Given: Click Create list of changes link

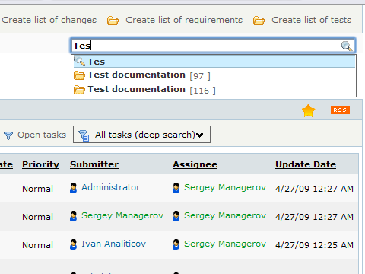Looking at the screenshot, I should [x=49, y=20].
